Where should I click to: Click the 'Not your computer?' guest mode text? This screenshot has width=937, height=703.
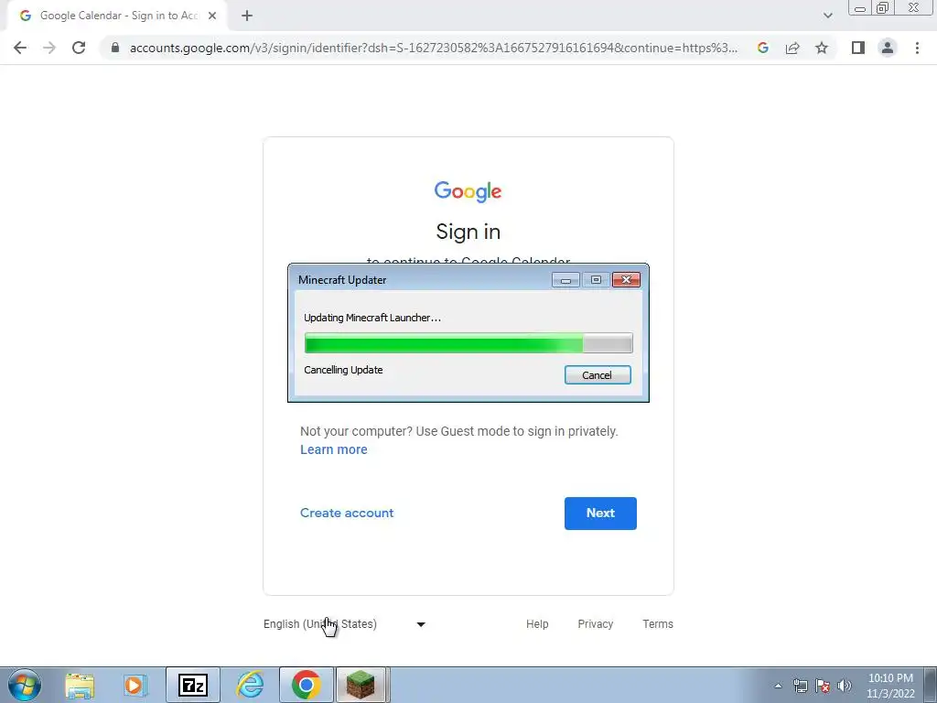click(x=459, y=431)
